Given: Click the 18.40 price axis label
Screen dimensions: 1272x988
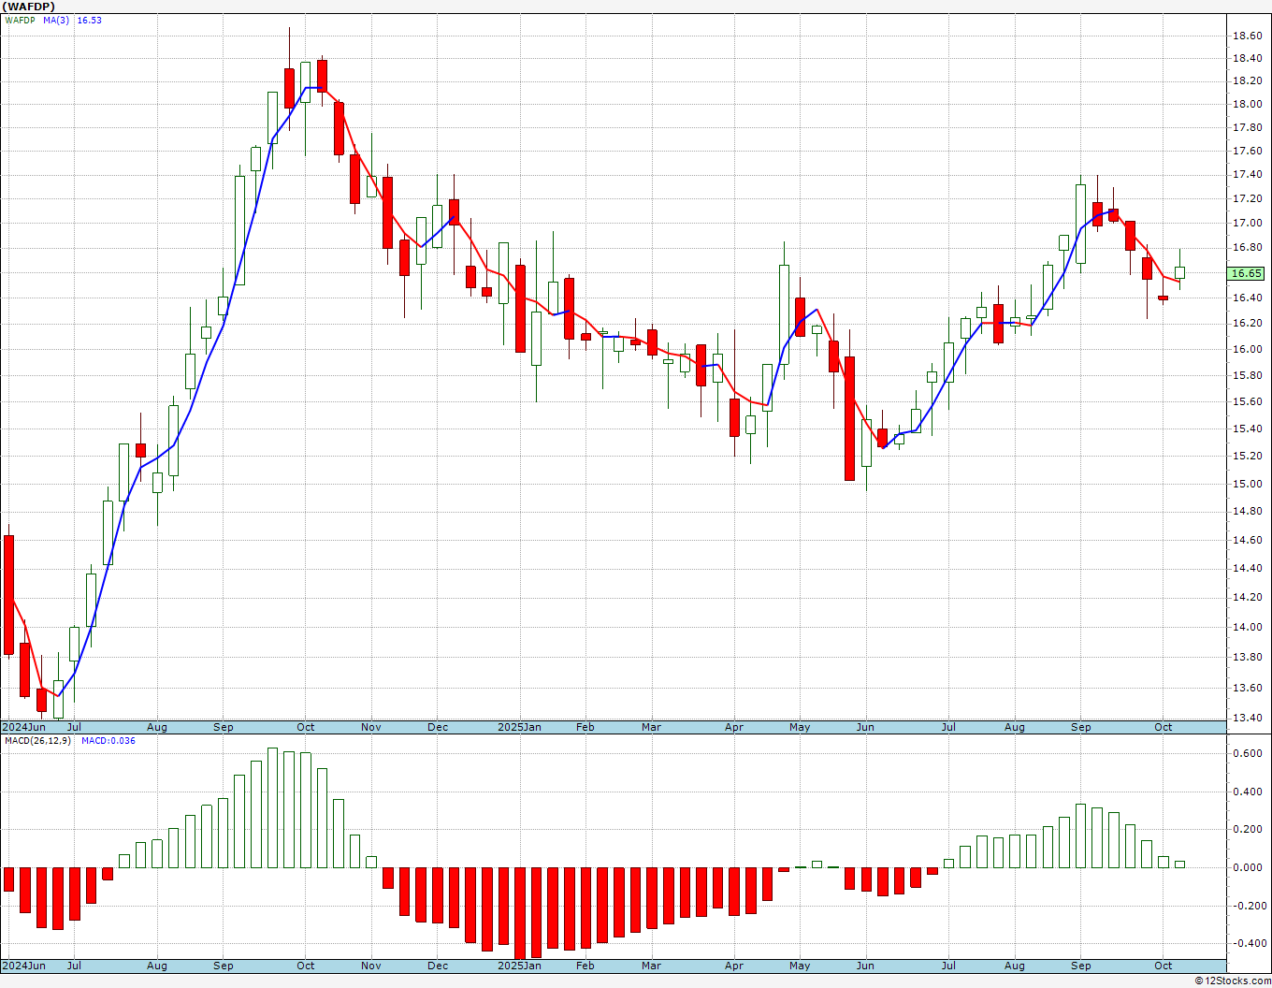Looking at the screenshot, I should pos(1246,58).
